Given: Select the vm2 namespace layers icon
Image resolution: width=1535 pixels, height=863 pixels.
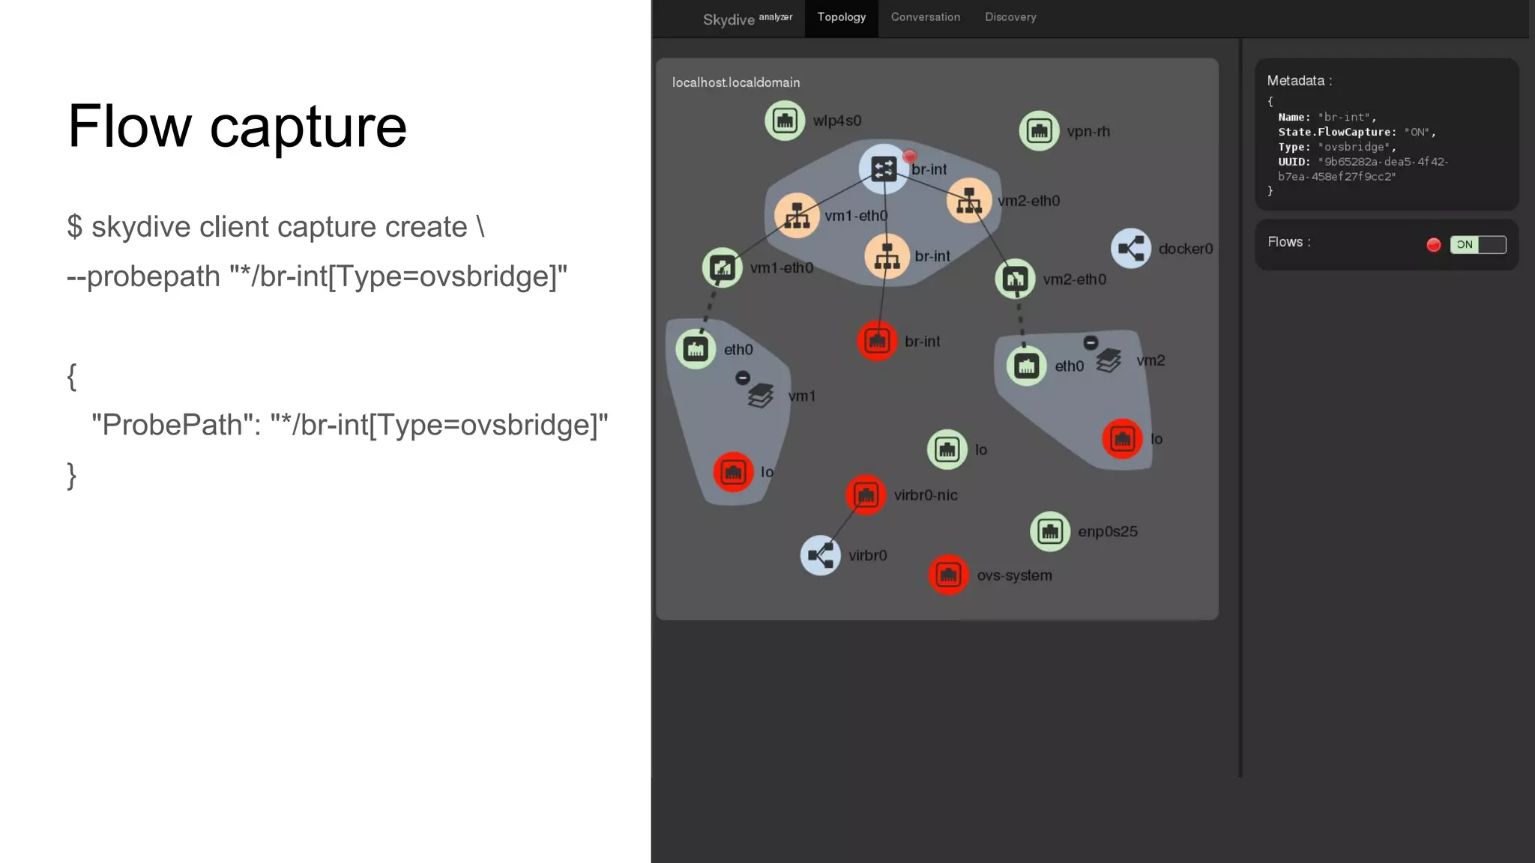Looking at the screenshot, I should pos(1109,360).
